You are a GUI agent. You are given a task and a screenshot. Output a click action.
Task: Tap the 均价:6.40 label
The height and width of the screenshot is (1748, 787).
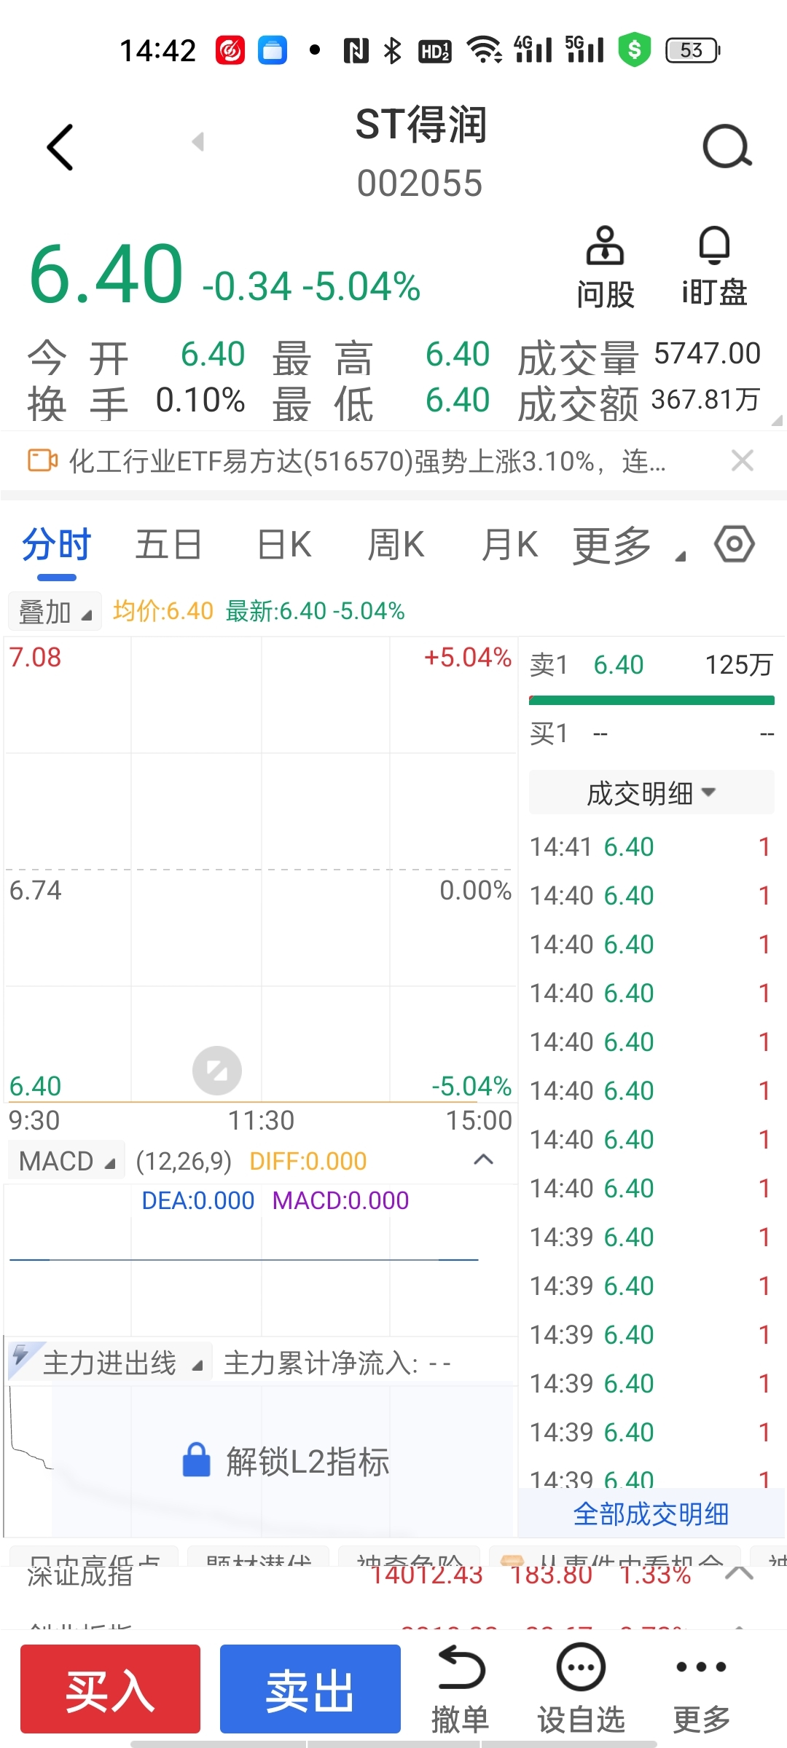click(163, 611)
